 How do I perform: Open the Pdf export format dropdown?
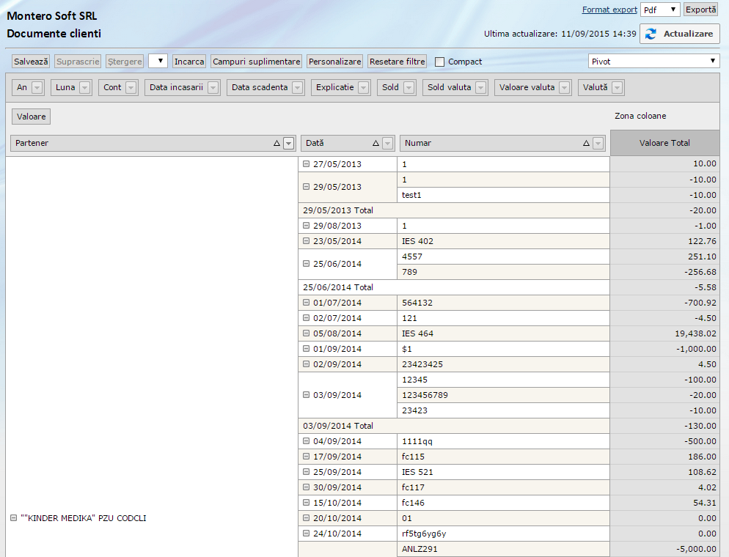point(659,10)
